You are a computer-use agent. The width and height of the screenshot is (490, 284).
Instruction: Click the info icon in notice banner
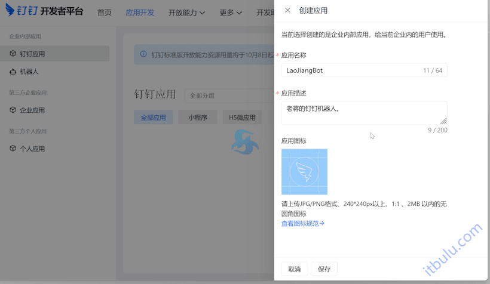pyautogui.click(x=143, y=54)
